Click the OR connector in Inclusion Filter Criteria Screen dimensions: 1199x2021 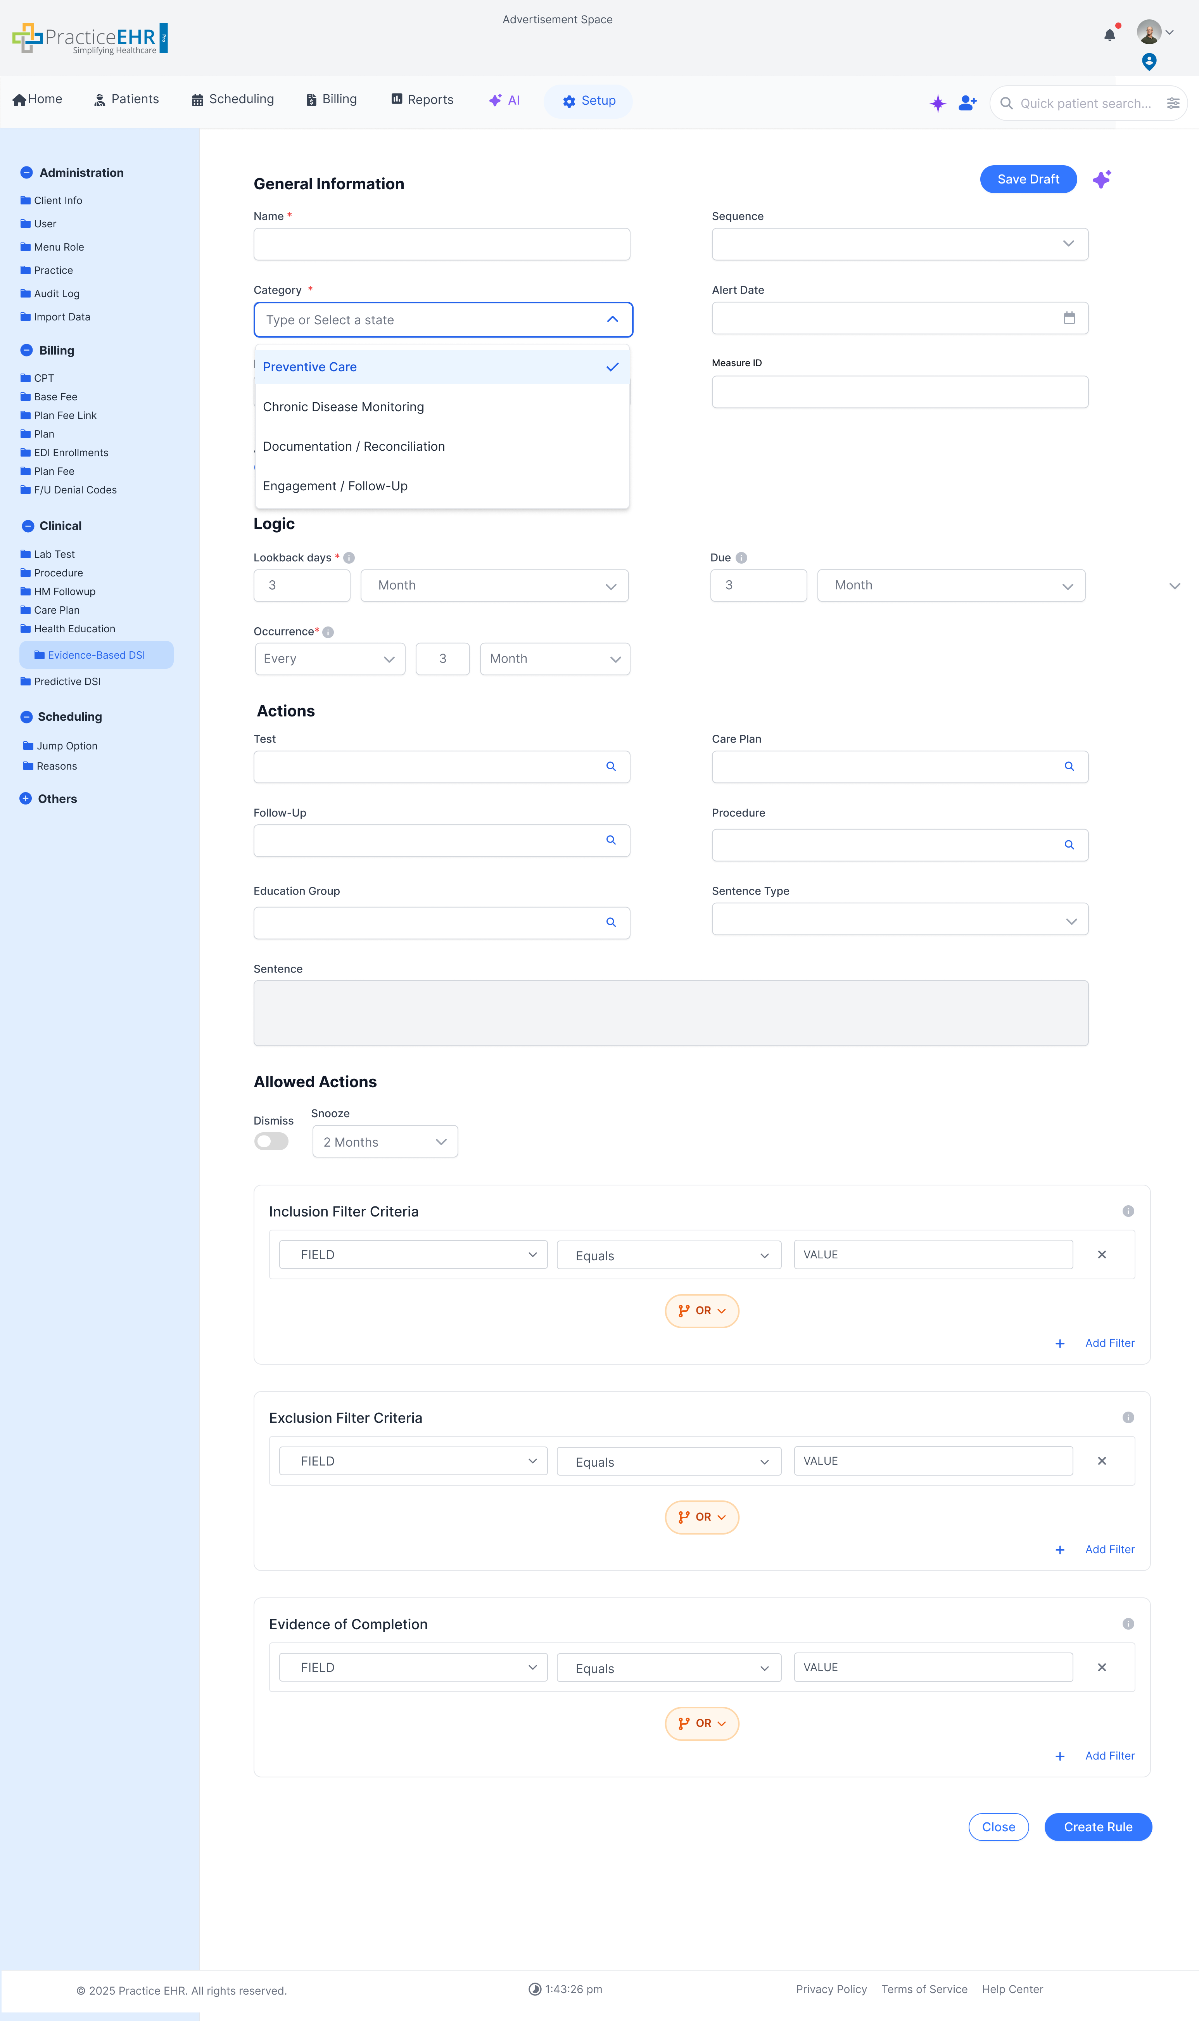701,1311
